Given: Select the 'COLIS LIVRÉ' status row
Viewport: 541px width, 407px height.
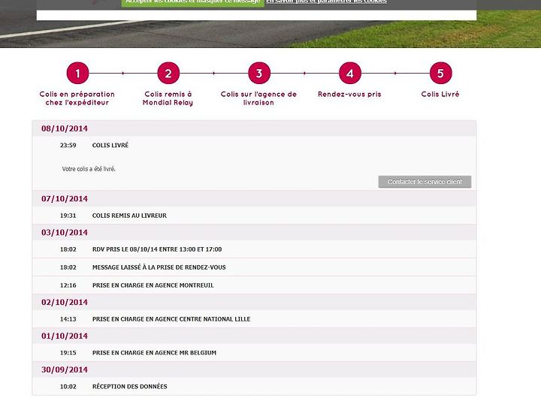Looking at the screenshot, I should point(254,145).
